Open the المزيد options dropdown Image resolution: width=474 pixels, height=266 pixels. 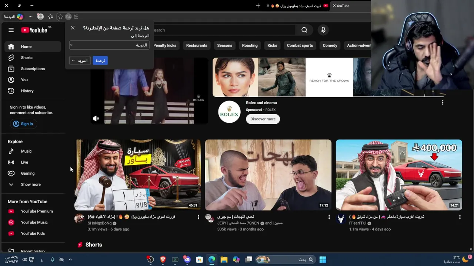[x=80, y=61]
